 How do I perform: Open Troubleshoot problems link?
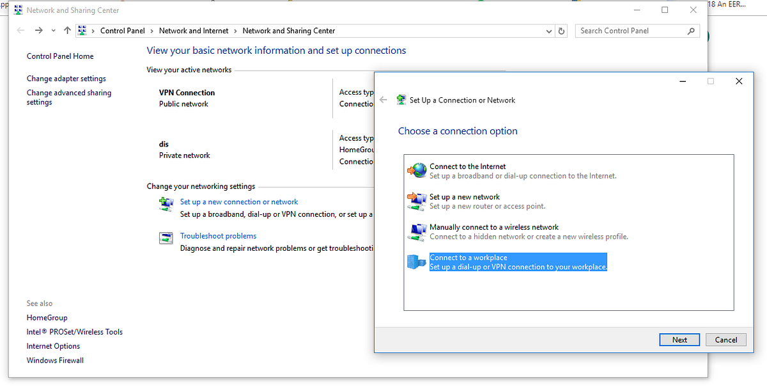[x=218, y=236]
